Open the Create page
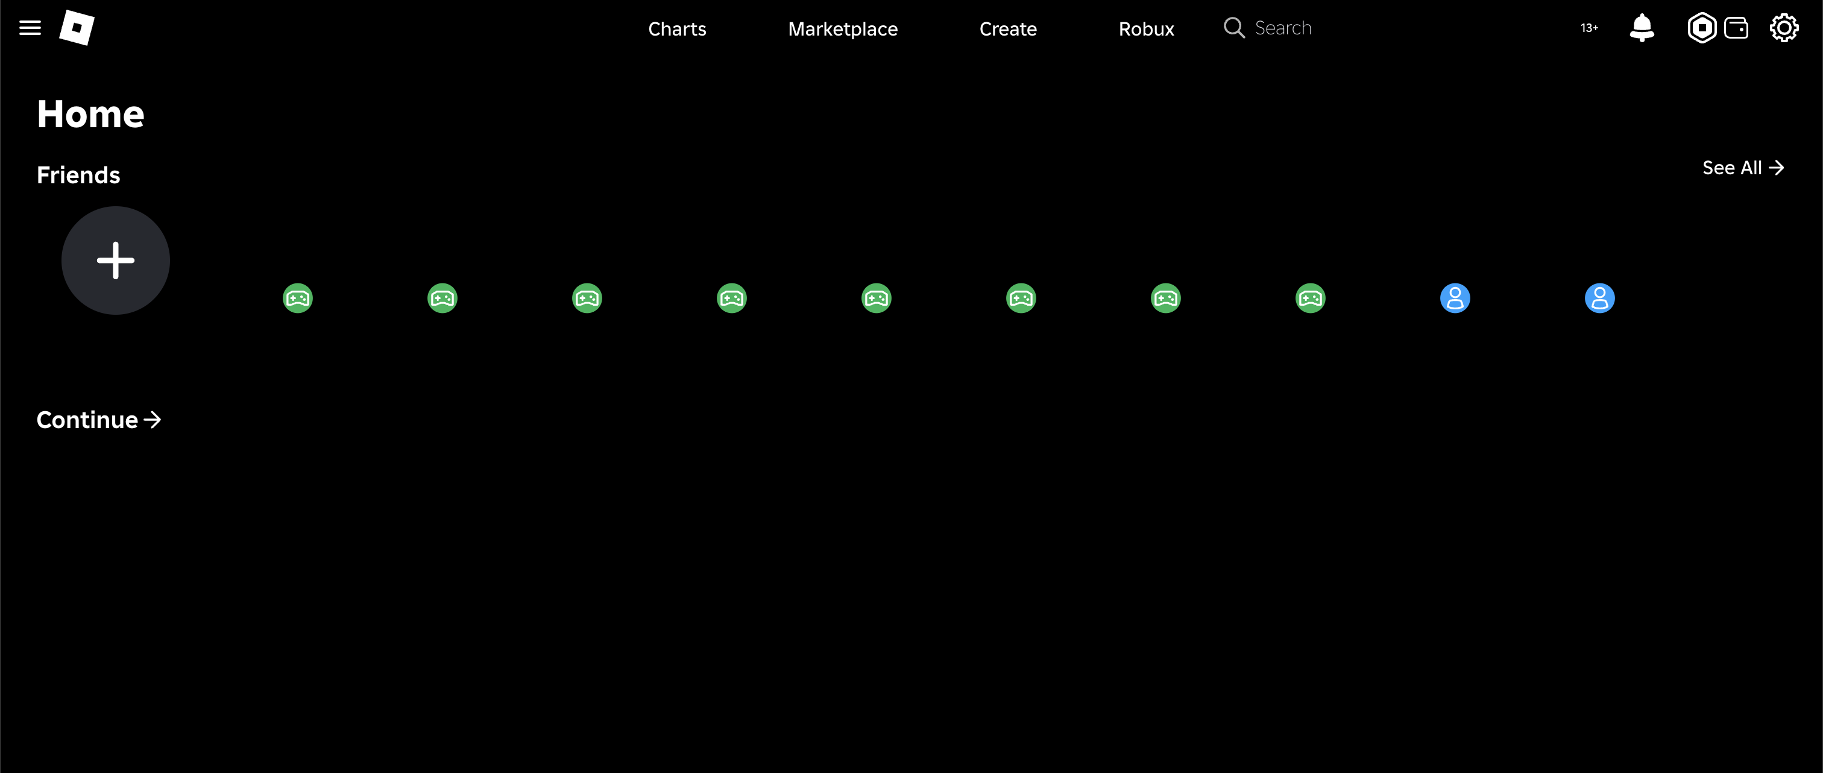The image size is (1823, 773). pyautogui.click(x=1008, y=29)
